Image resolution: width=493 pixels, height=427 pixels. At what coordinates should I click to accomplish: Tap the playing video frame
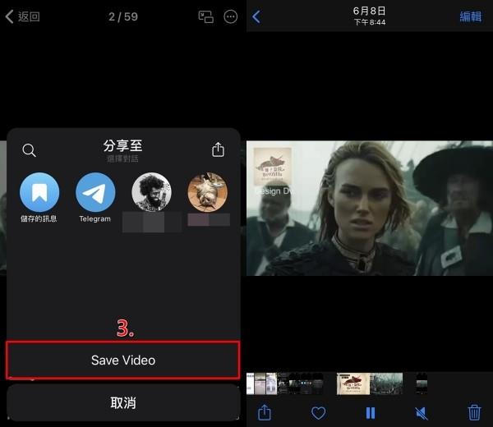(370, 208)
